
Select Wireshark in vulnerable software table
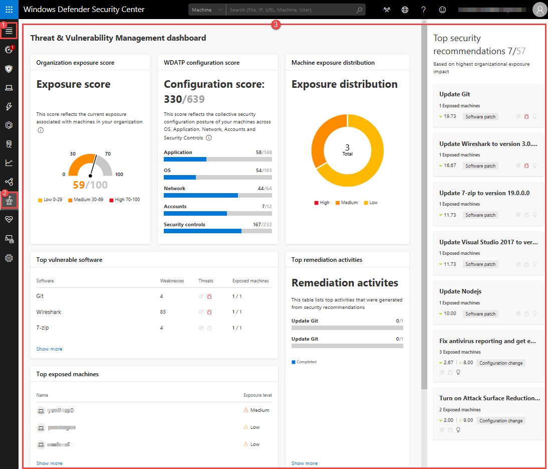click(49, 312)
